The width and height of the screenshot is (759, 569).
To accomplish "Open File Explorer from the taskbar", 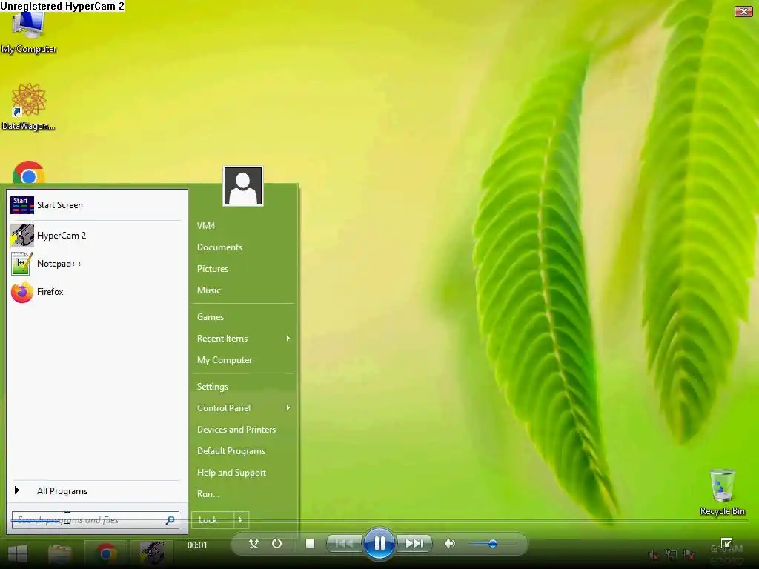I will [x=60, y=553].
